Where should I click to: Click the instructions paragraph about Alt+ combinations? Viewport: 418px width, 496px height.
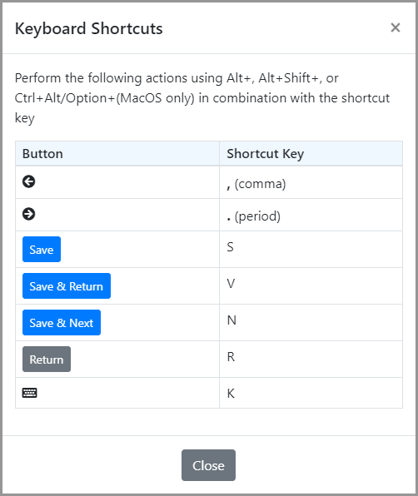(x=202, y=98)
